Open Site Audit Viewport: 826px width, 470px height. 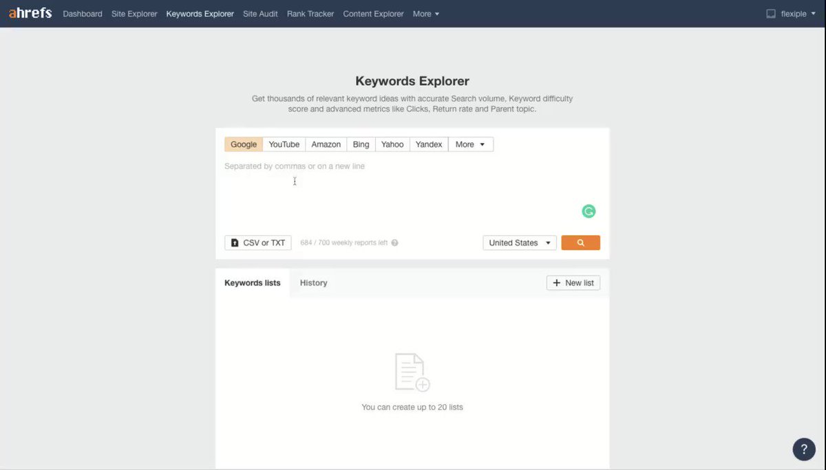point(260,14)
